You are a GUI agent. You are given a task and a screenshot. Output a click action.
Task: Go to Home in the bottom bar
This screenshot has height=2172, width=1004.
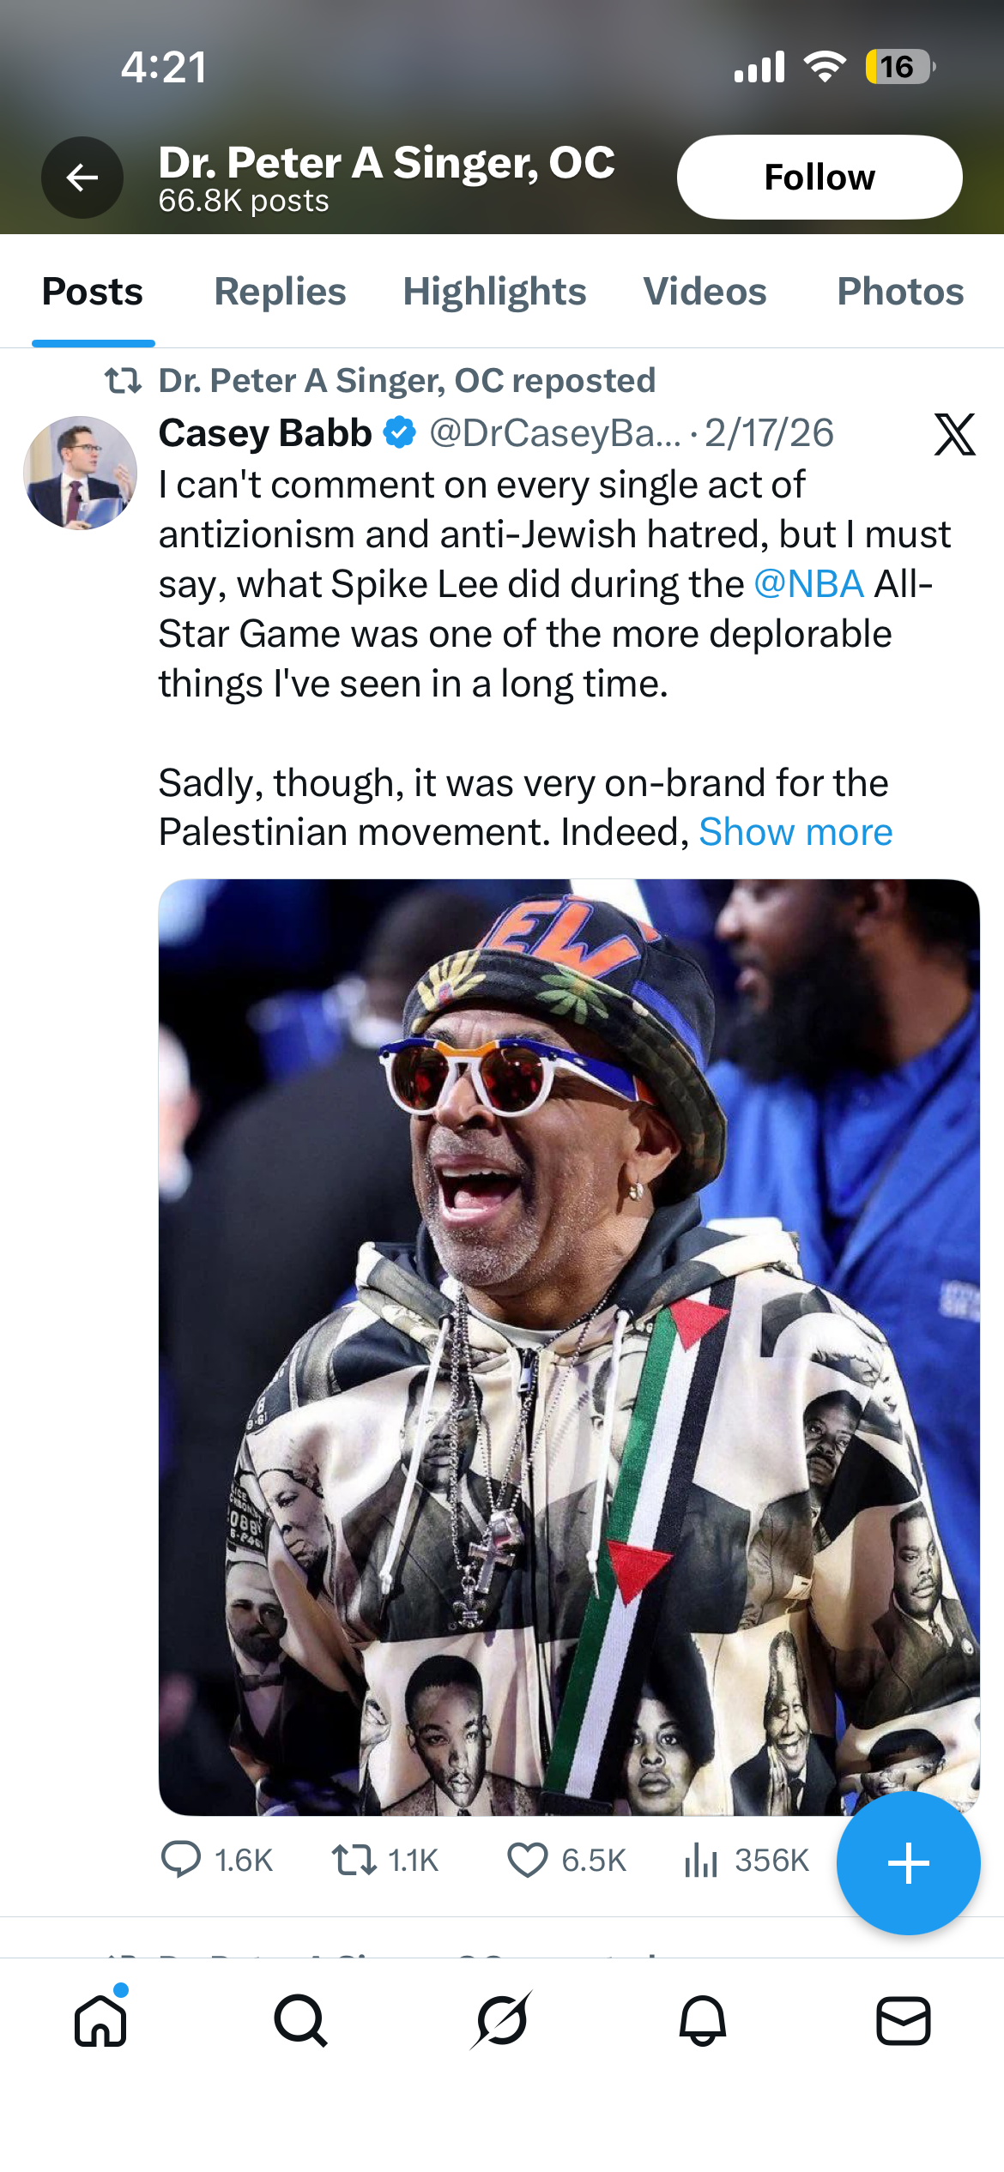pos(100,2020)
